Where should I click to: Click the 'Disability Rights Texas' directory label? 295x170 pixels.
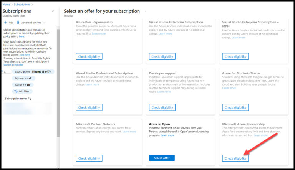(14, 16)
